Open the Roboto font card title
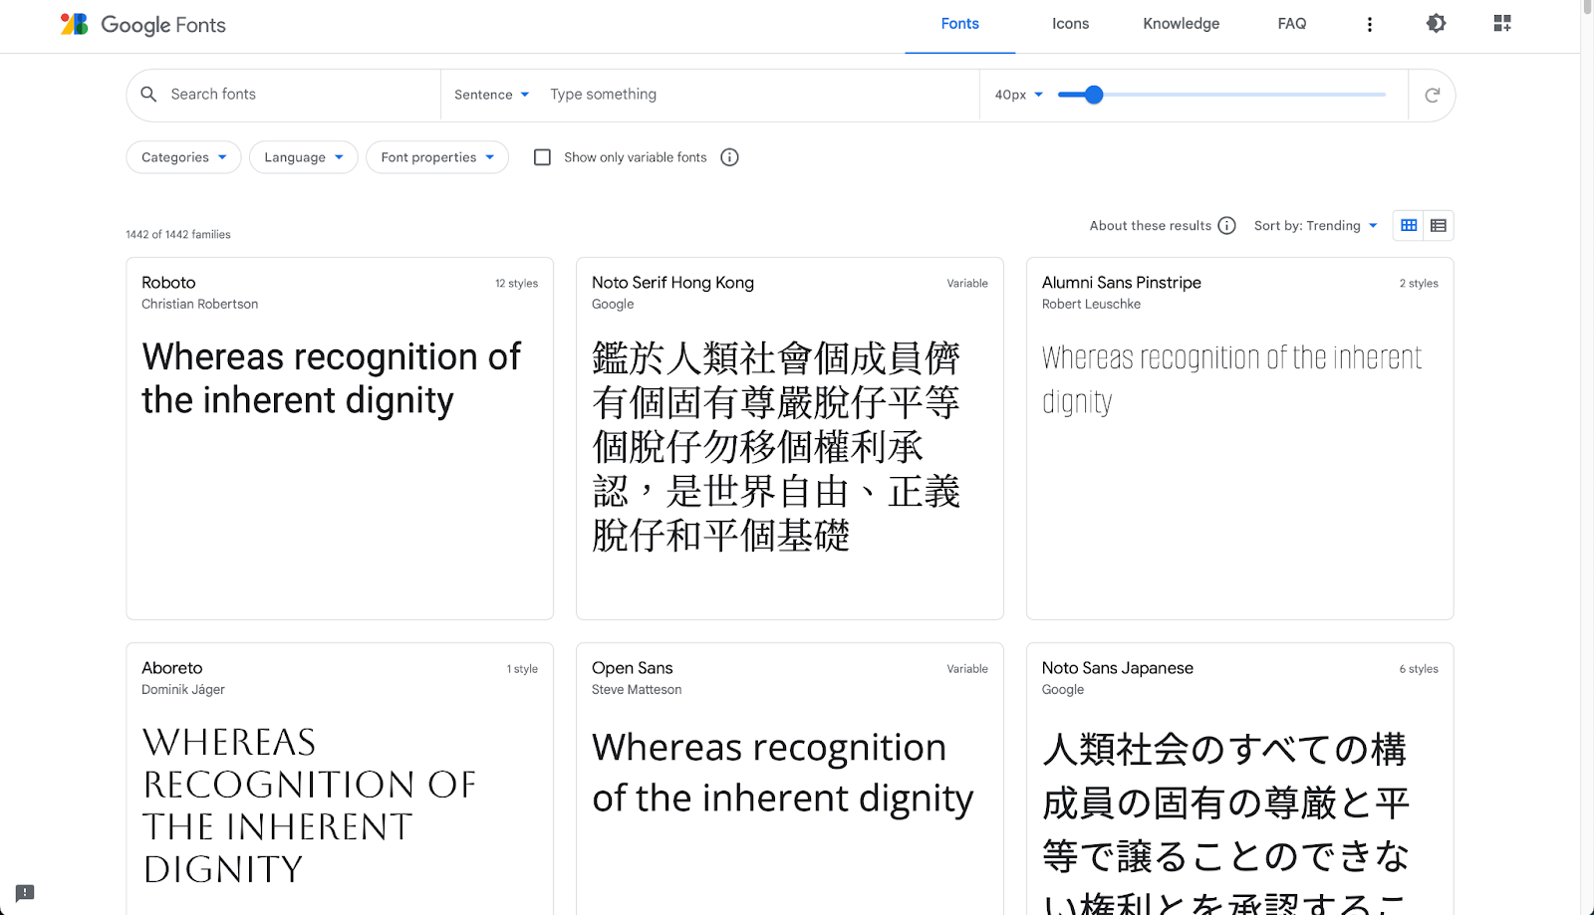 click(x=168, y=283)
